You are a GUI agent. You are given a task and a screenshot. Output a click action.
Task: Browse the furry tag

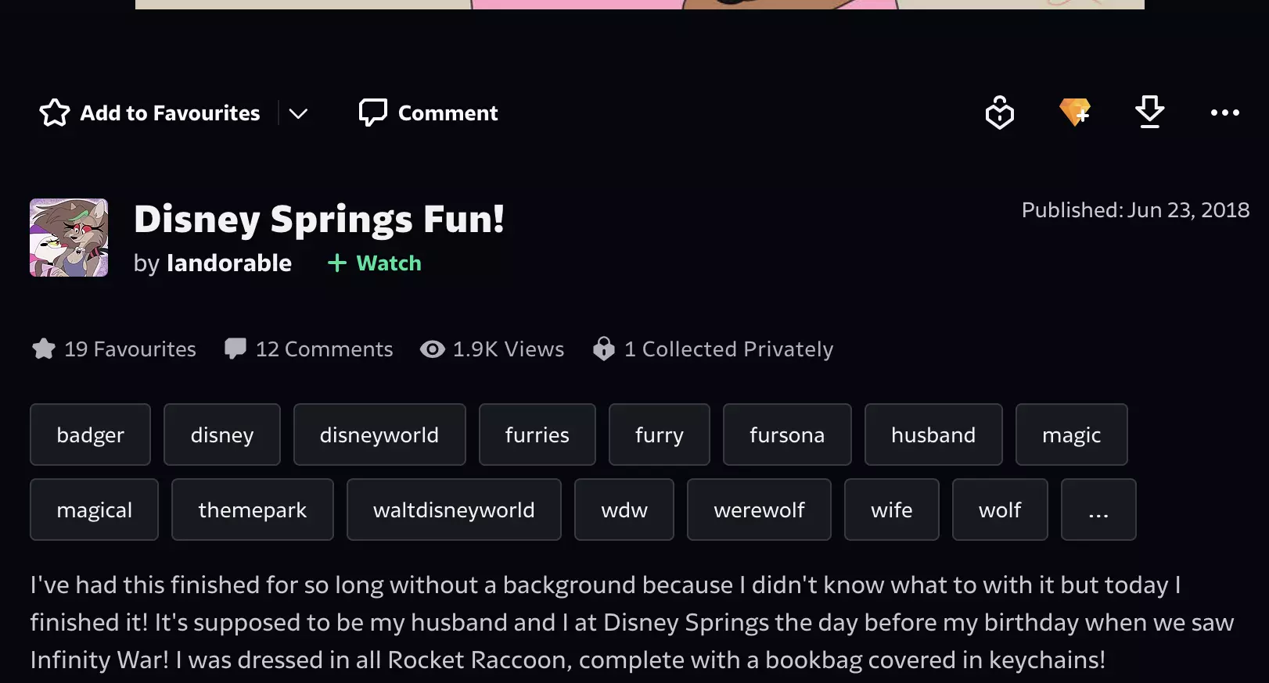click(x=660, y=434)
